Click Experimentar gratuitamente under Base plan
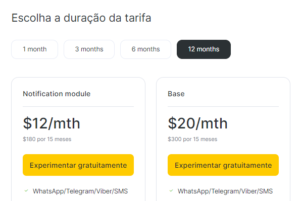The height and width of the screenshot is (201, 301). pyautogui.click(x=223, y=165)
